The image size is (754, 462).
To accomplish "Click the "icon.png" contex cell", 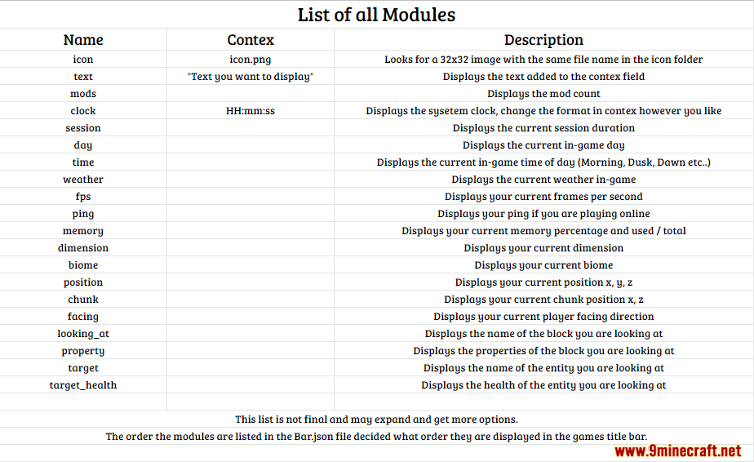I will click(251, 60).
